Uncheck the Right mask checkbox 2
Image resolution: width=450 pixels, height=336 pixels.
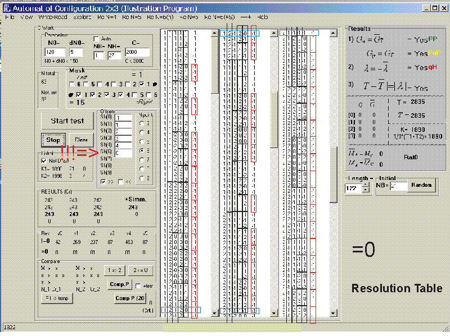[x=92, y=95]
